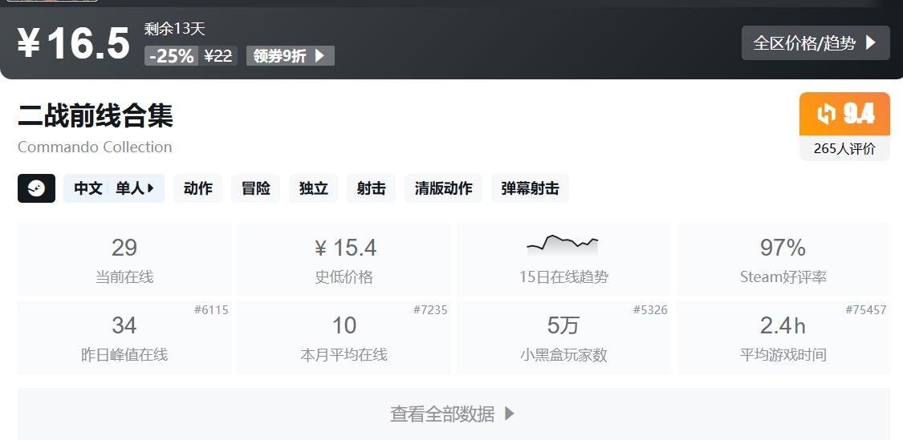Expand the 中文 单人 language tag

coord(114,188)
